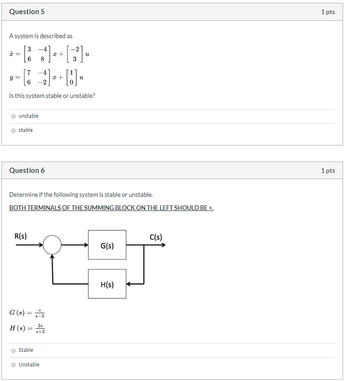
Task: Click the summing junction circle
Action: (52, 244)
